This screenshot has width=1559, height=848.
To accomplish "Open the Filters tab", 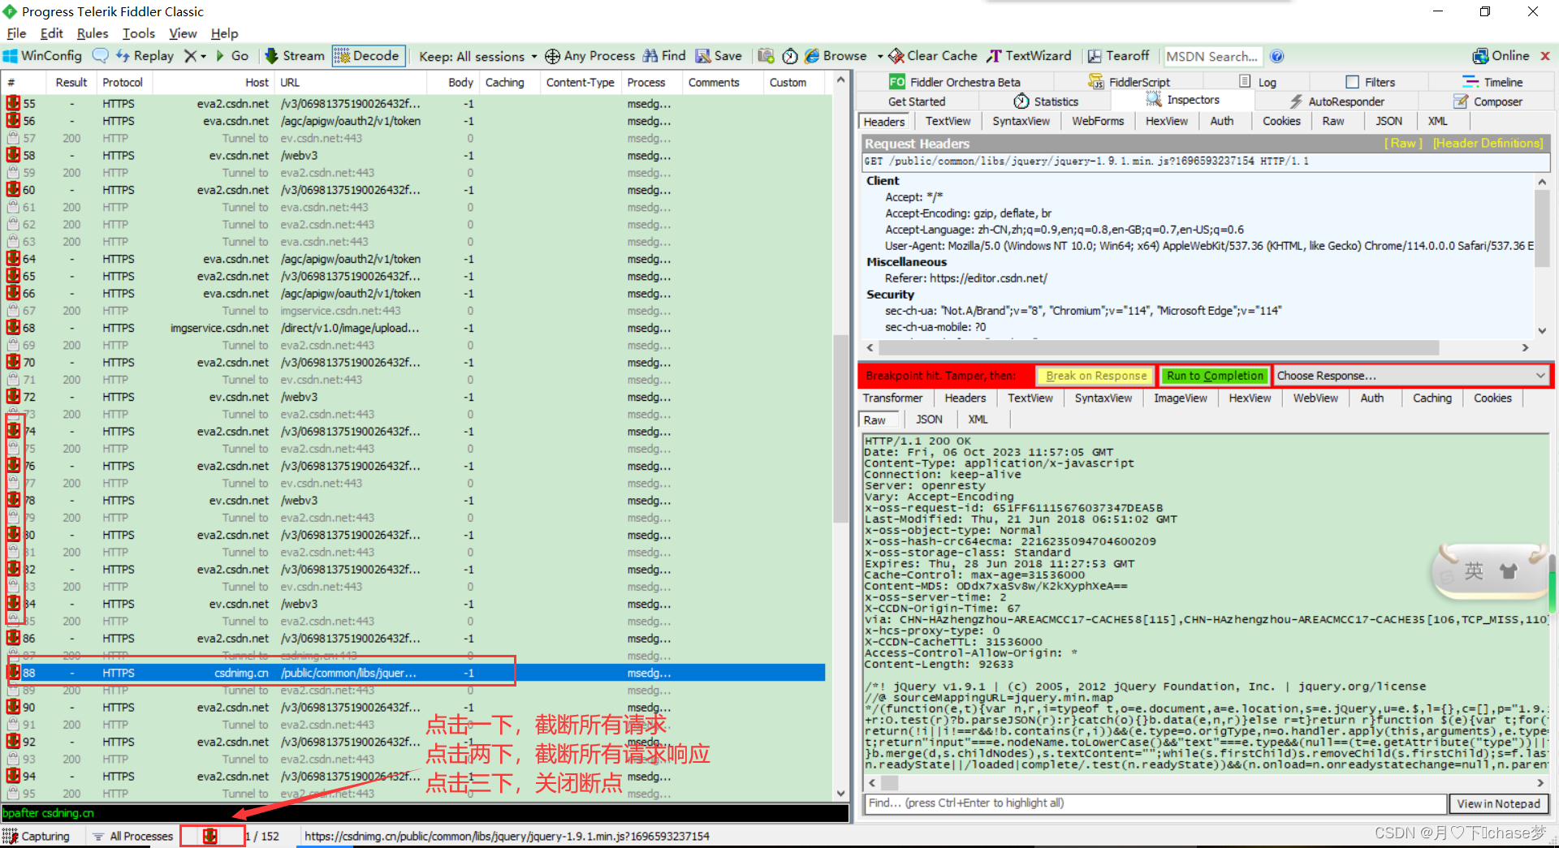I will [x=1371, y=82].
